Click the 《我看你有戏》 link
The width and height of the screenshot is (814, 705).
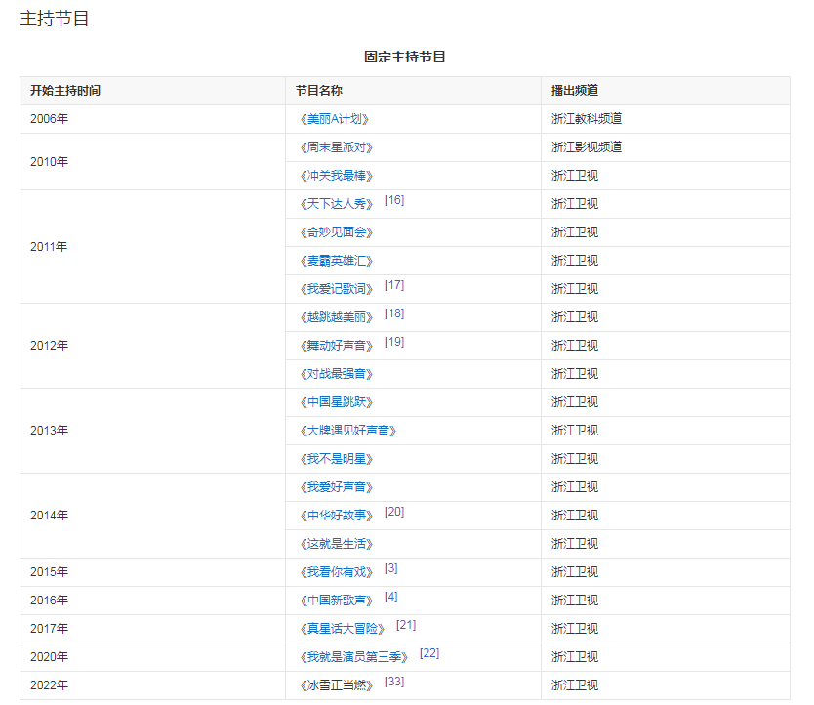click(x=335, y=572)
